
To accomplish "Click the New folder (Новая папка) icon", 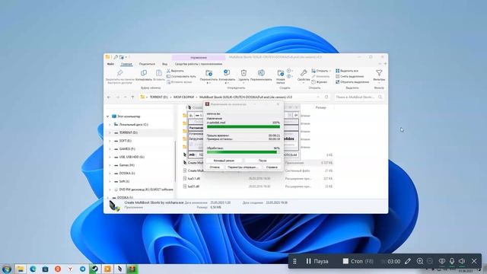I will coord(281,73).
